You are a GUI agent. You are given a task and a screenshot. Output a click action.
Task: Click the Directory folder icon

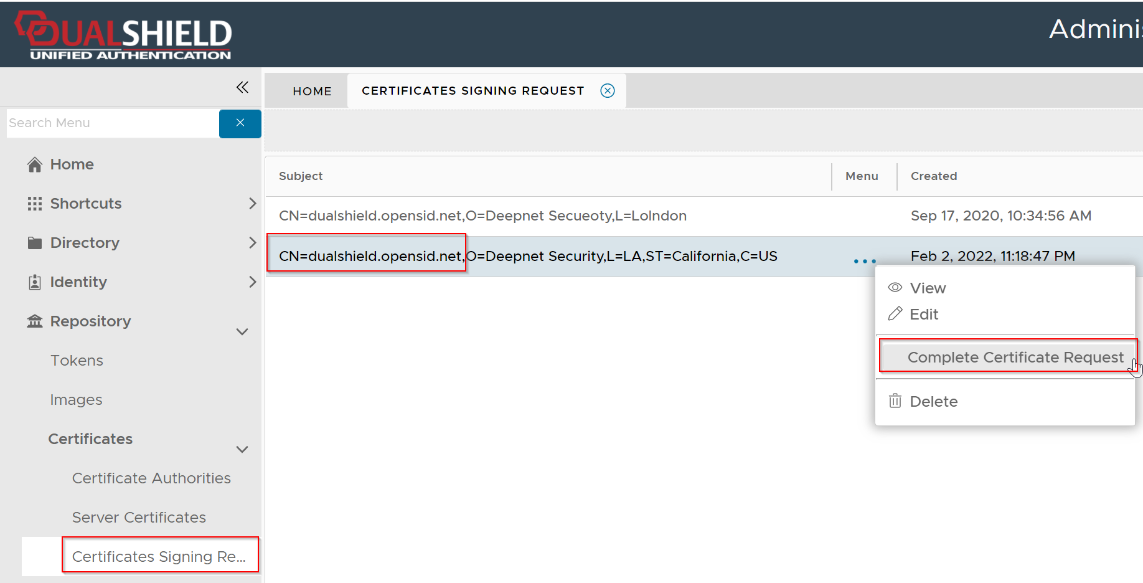point(35,243)
